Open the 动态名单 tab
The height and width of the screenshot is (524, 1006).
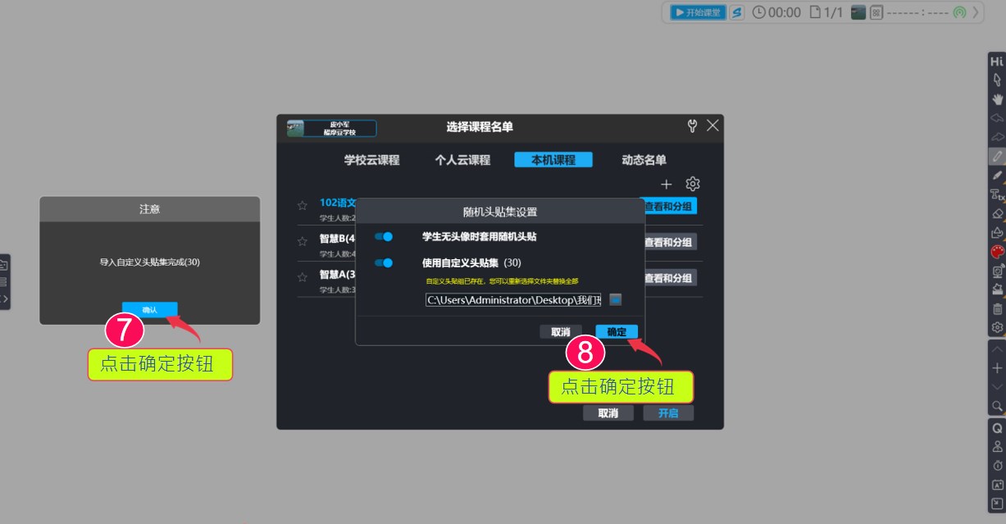pos(644,160)
